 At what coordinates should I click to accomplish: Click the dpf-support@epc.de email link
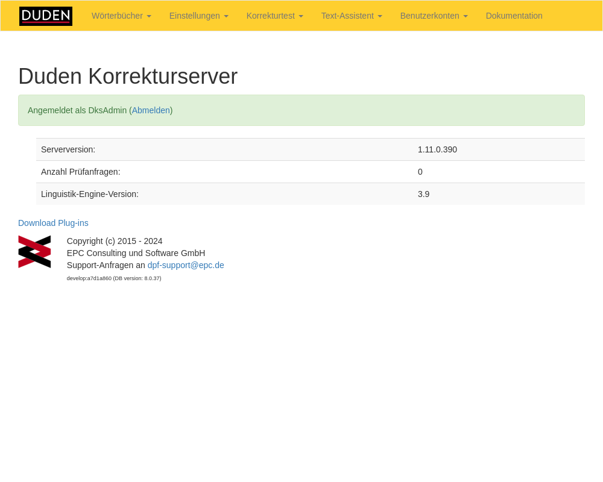click(x=186, y=265)
